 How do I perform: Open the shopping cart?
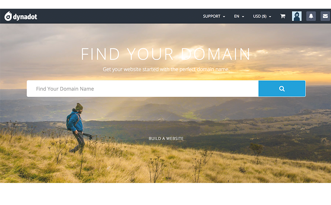(x=283, y=16)
